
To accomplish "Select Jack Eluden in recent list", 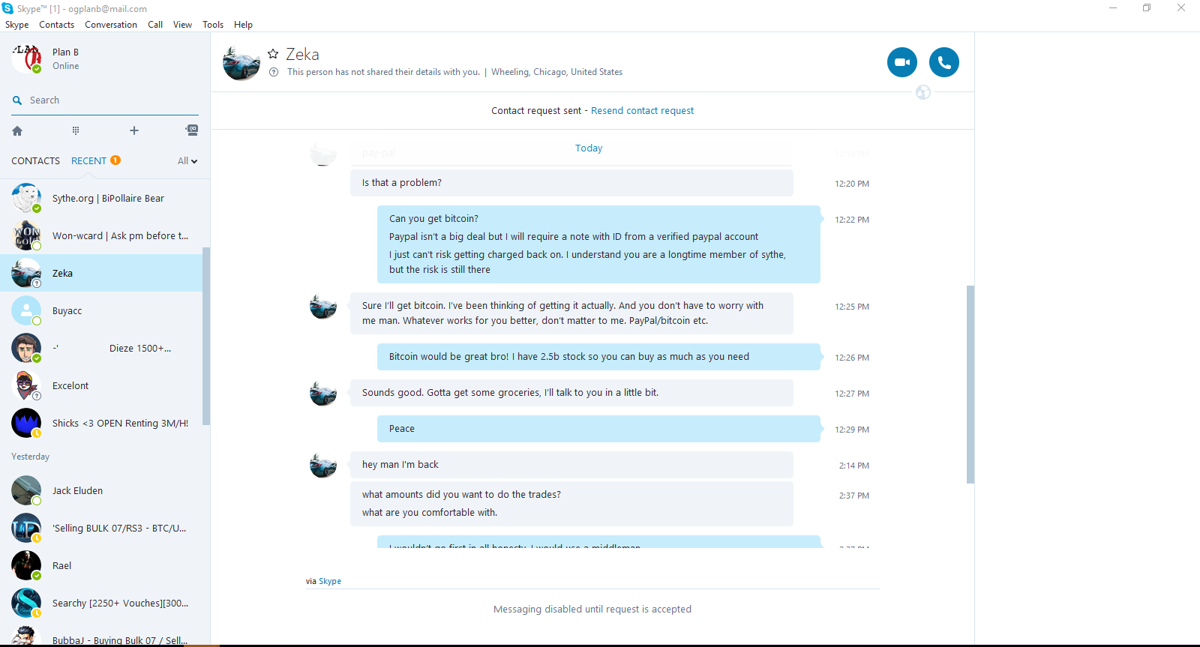I will click(x=105, y=491).
